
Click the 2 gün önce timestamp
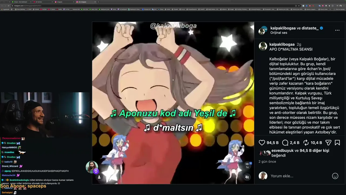[x=267, y=162]
